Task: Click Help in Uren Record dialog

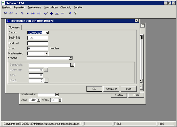Action: coord(129,89)
